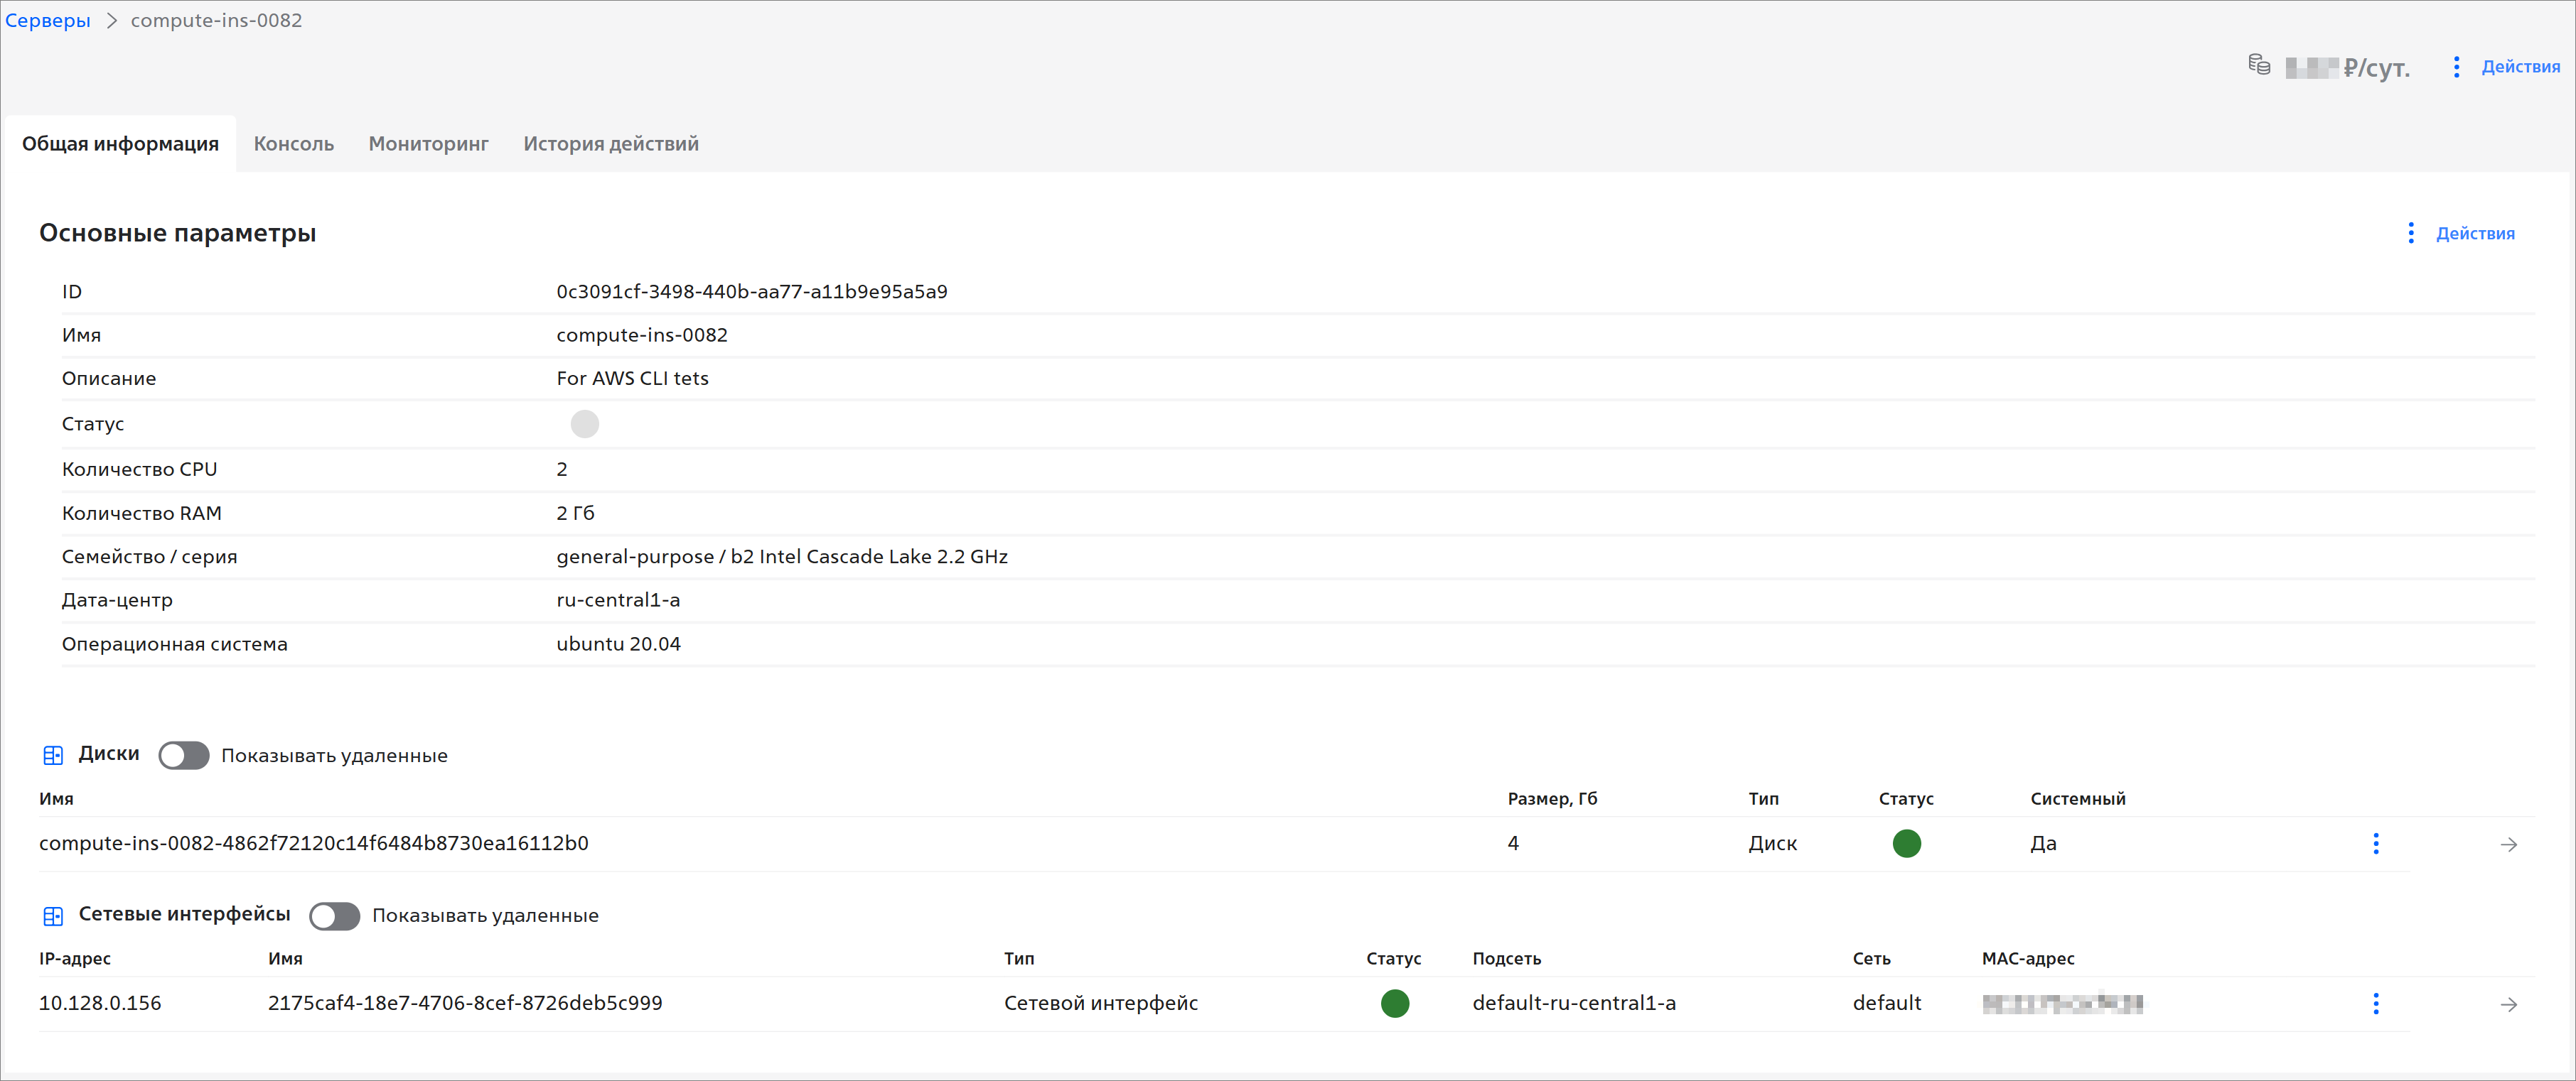
Task: Click the grey server status circle
Action: (584, 425)
